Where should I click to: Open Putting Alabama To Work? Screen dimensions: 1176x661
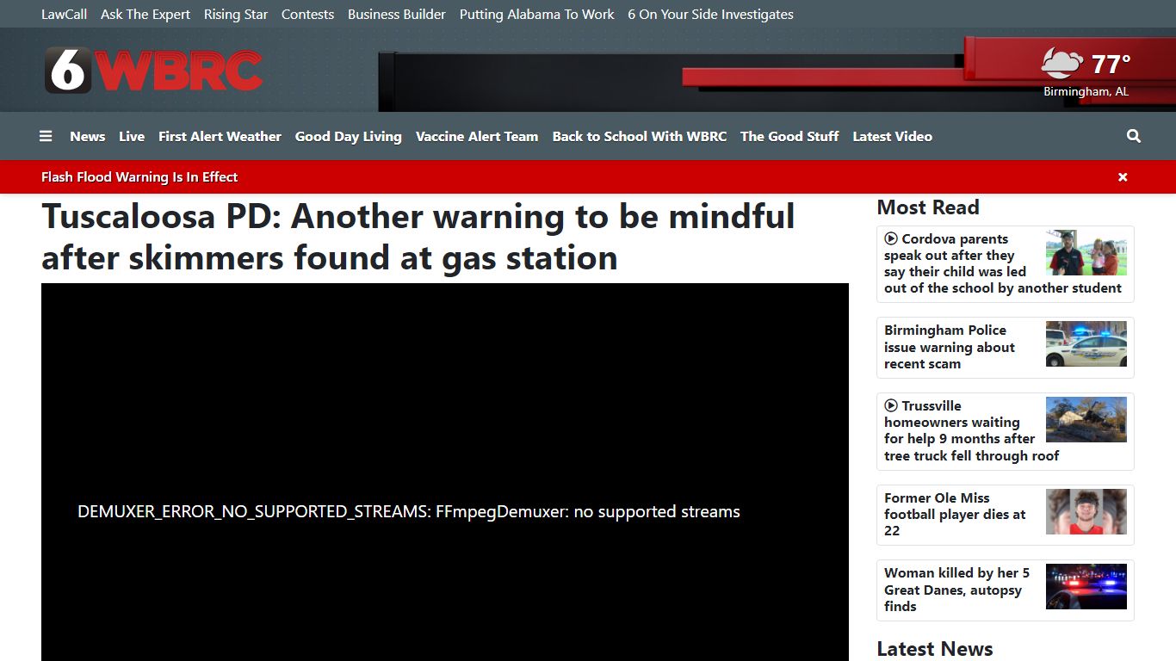pyautogui.click(x=537, y=15)
